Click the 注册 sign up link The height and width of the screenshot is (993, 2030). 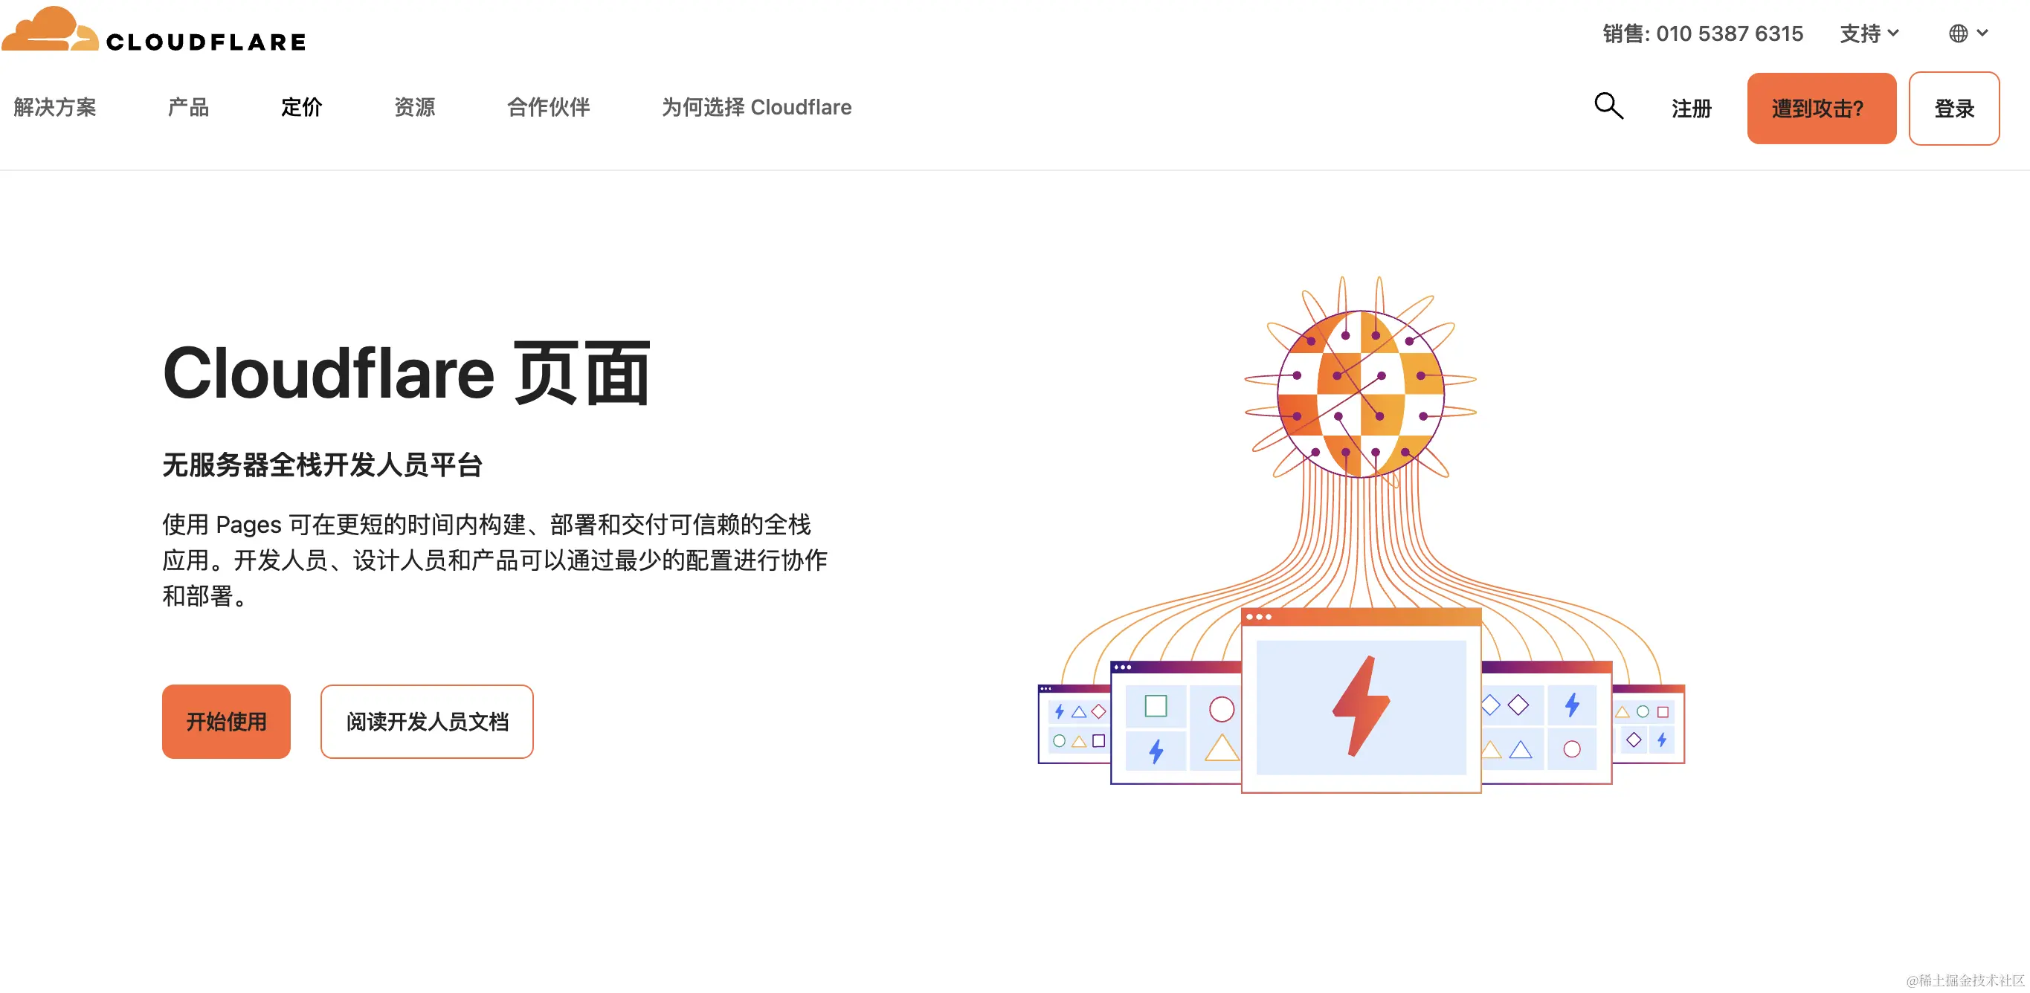tap(1692, 109)
